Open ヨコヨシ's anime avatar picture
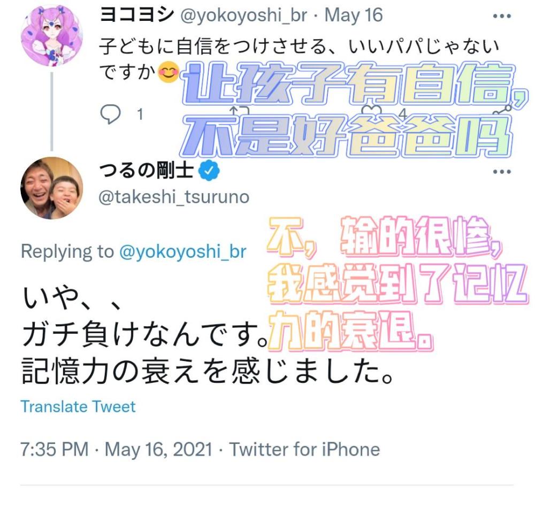Image resolution: width=535 pixels, height=507 pixels. (52, 35)
